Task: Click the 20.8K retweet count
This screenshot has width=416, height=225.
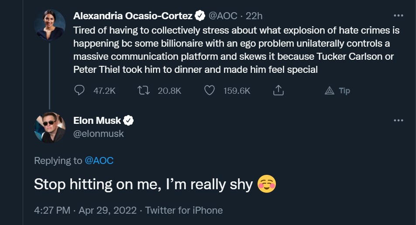Action: [168, 91]
